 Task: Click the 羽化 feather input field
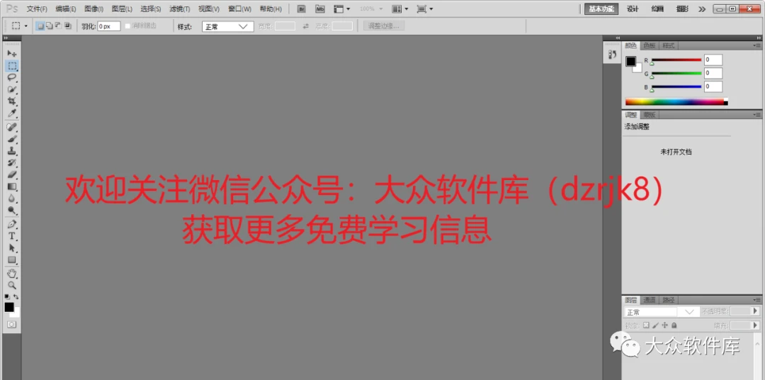point(109,26)
